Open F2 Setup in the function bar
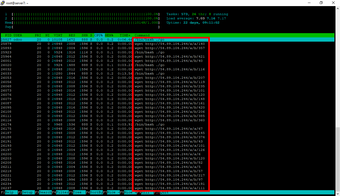 tap(26, 192)
